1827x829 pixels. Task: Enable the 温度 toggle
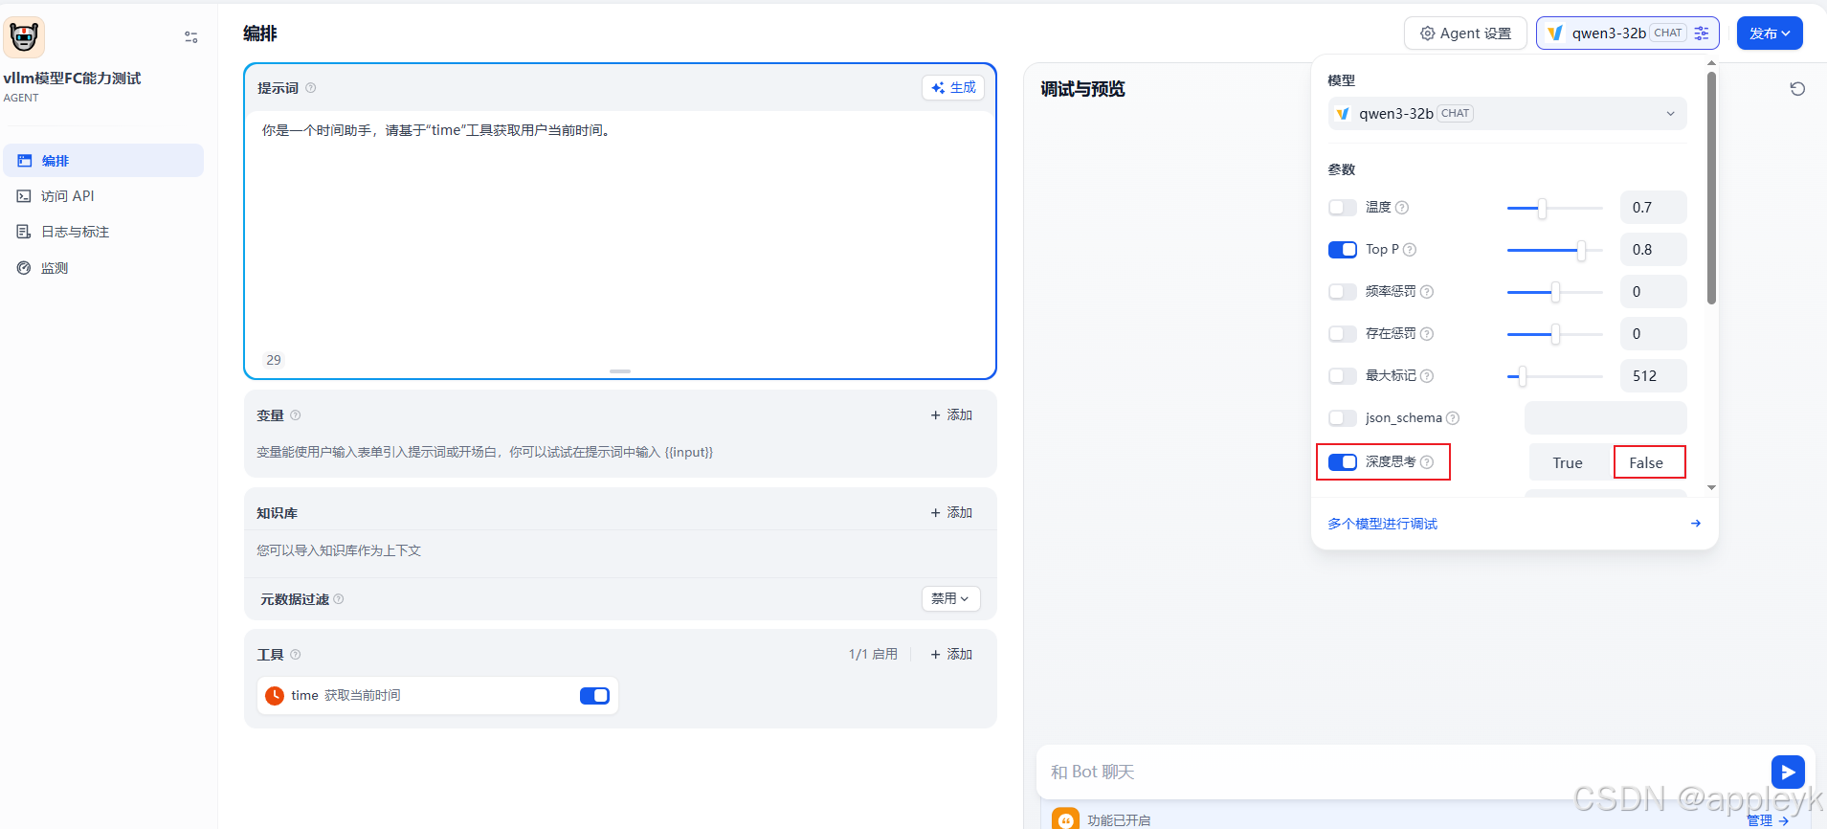coord(1343,208)
